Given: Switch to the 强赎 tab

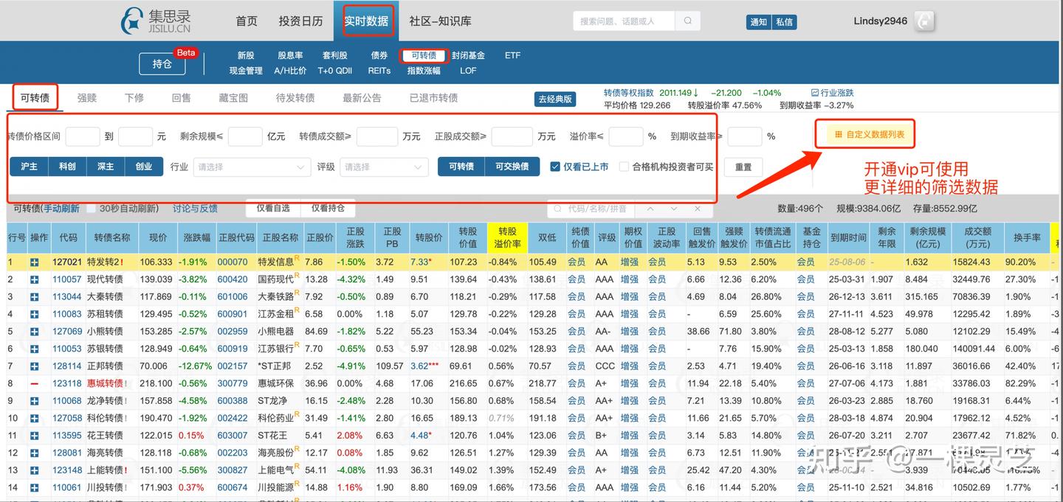Looking at the screenshot, I should 87,97.
